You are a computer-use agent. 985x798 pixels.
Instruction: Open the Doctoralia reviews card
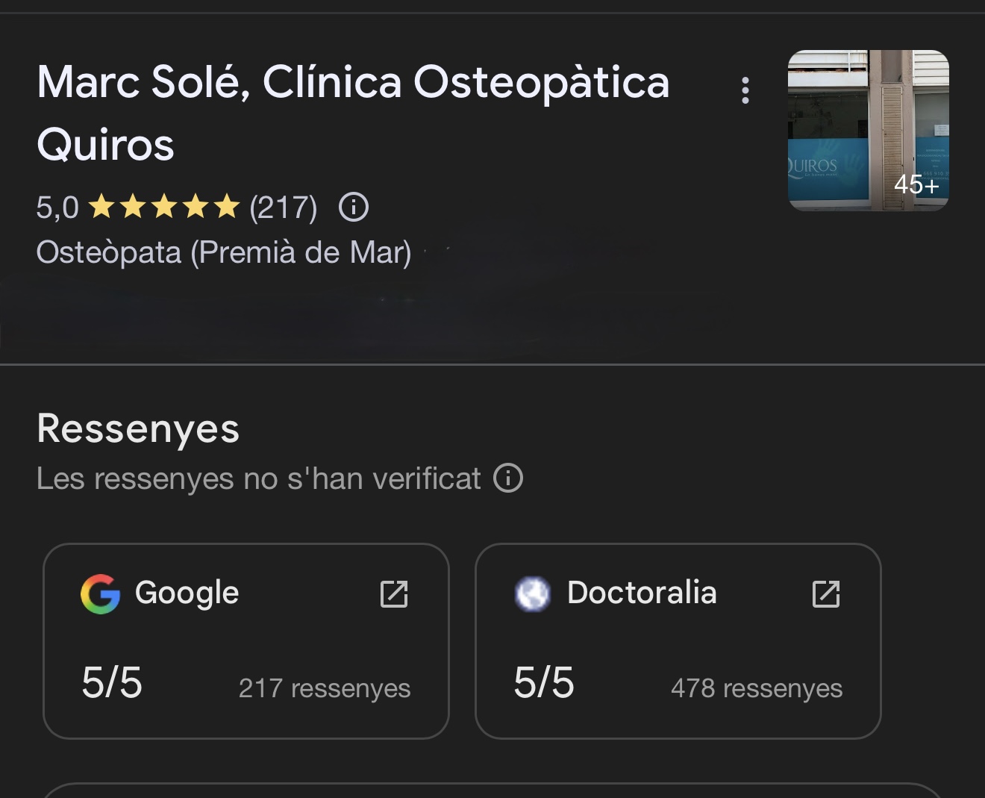coord(678,642)
